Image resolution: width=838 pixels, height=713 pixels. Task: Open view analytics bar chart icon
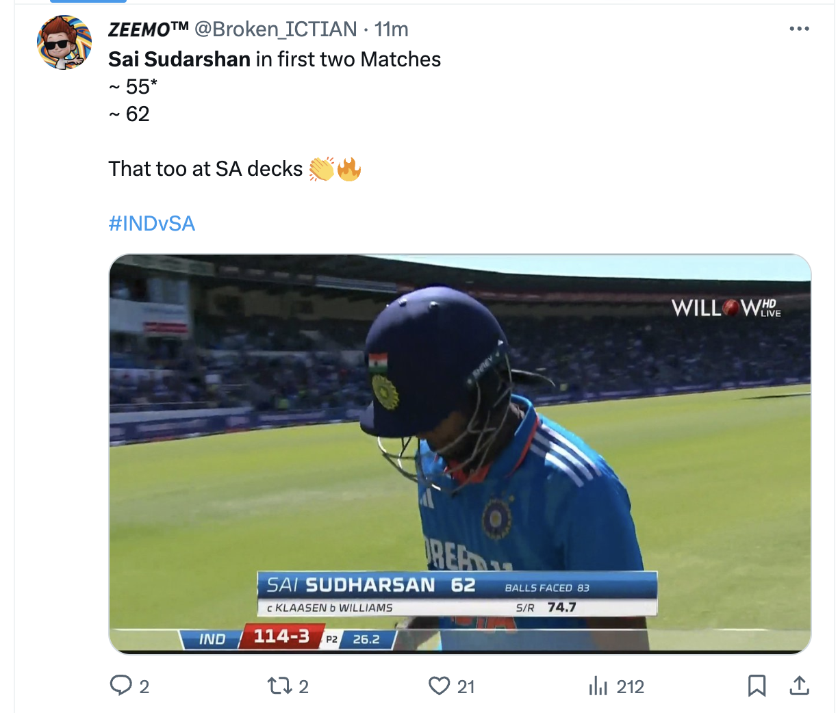[x=598, y=686]
